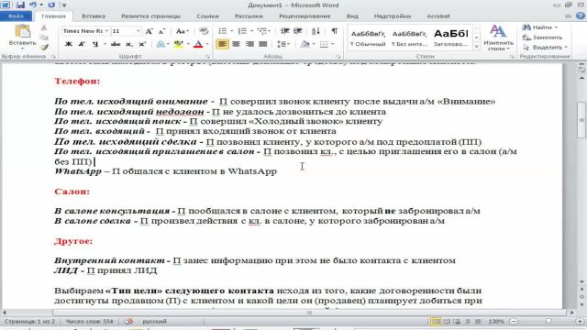Apply subscript formatting
Screen dimensions: 587x330
[x=129, y=44]
